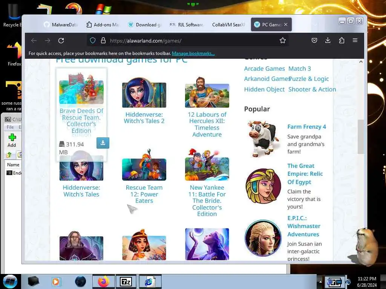This screenshot has width=386, height=289.
Task: Save page to Pocket
Action: pyautogui.click(x=314, y=40)
